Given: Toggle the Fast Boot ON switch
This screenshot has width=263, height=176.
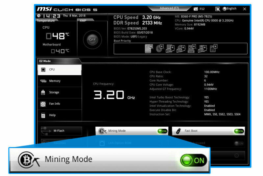Looking at the screenshot, I should coord(239,131).
